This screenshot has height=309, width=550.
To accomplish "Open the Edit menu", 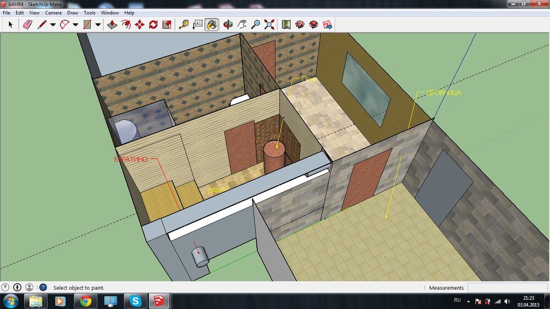I will coord(20,13).
